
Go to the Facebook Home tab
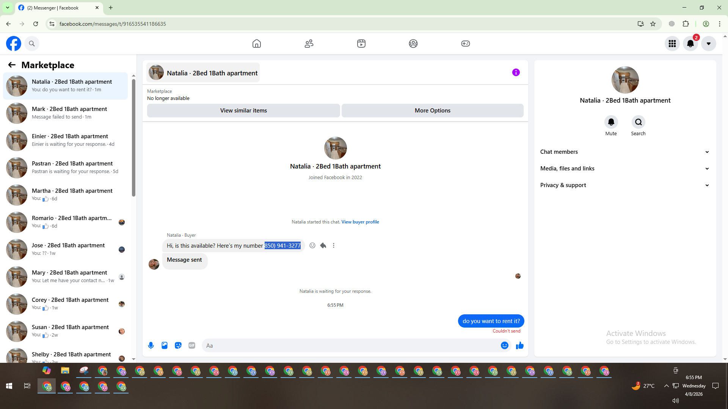[x=257, y=44]
